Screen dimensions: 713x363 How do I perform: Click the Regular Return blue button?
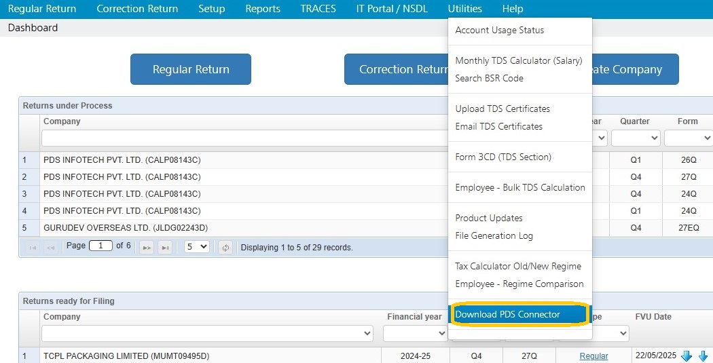click(x=191, y=69)
